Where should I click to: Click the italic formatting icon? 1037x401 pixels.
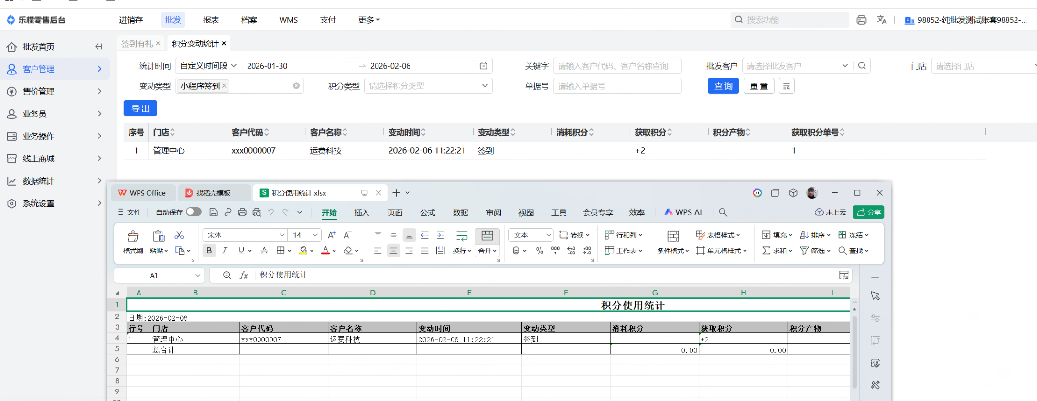tap(225, 251)
